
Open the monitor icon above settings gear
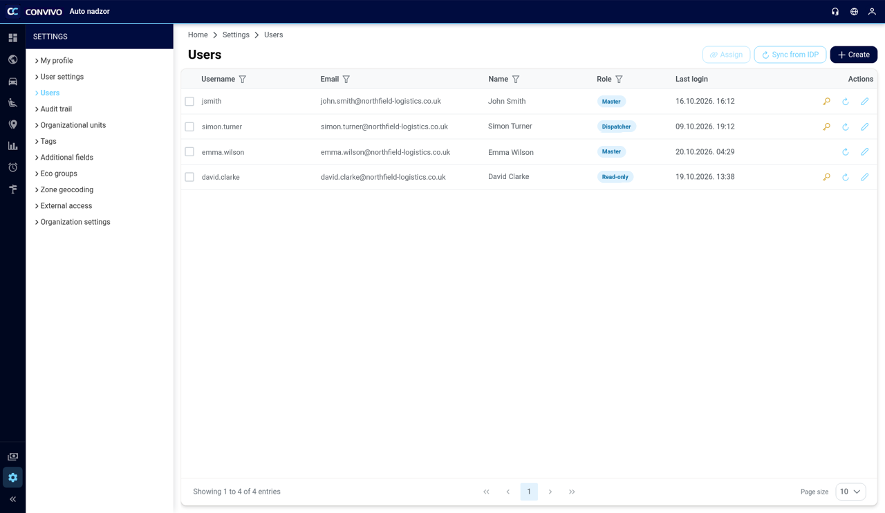tap(12, 456)
